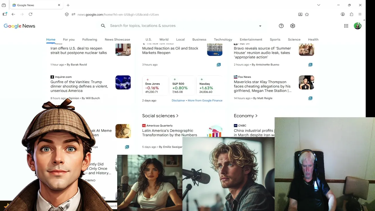Open the Google account avatar
The width and height of the screenshot is (375, 211).
click(358, 26)
